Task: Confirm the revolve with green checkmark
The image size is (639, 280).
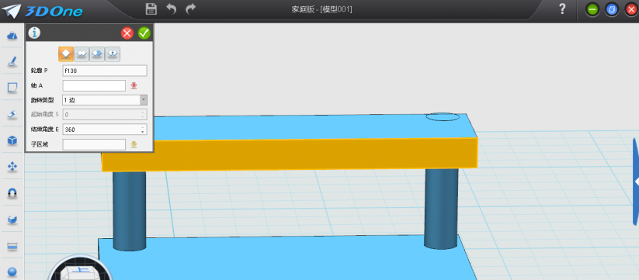Action: pyautogui.click(x=144, y=33)
